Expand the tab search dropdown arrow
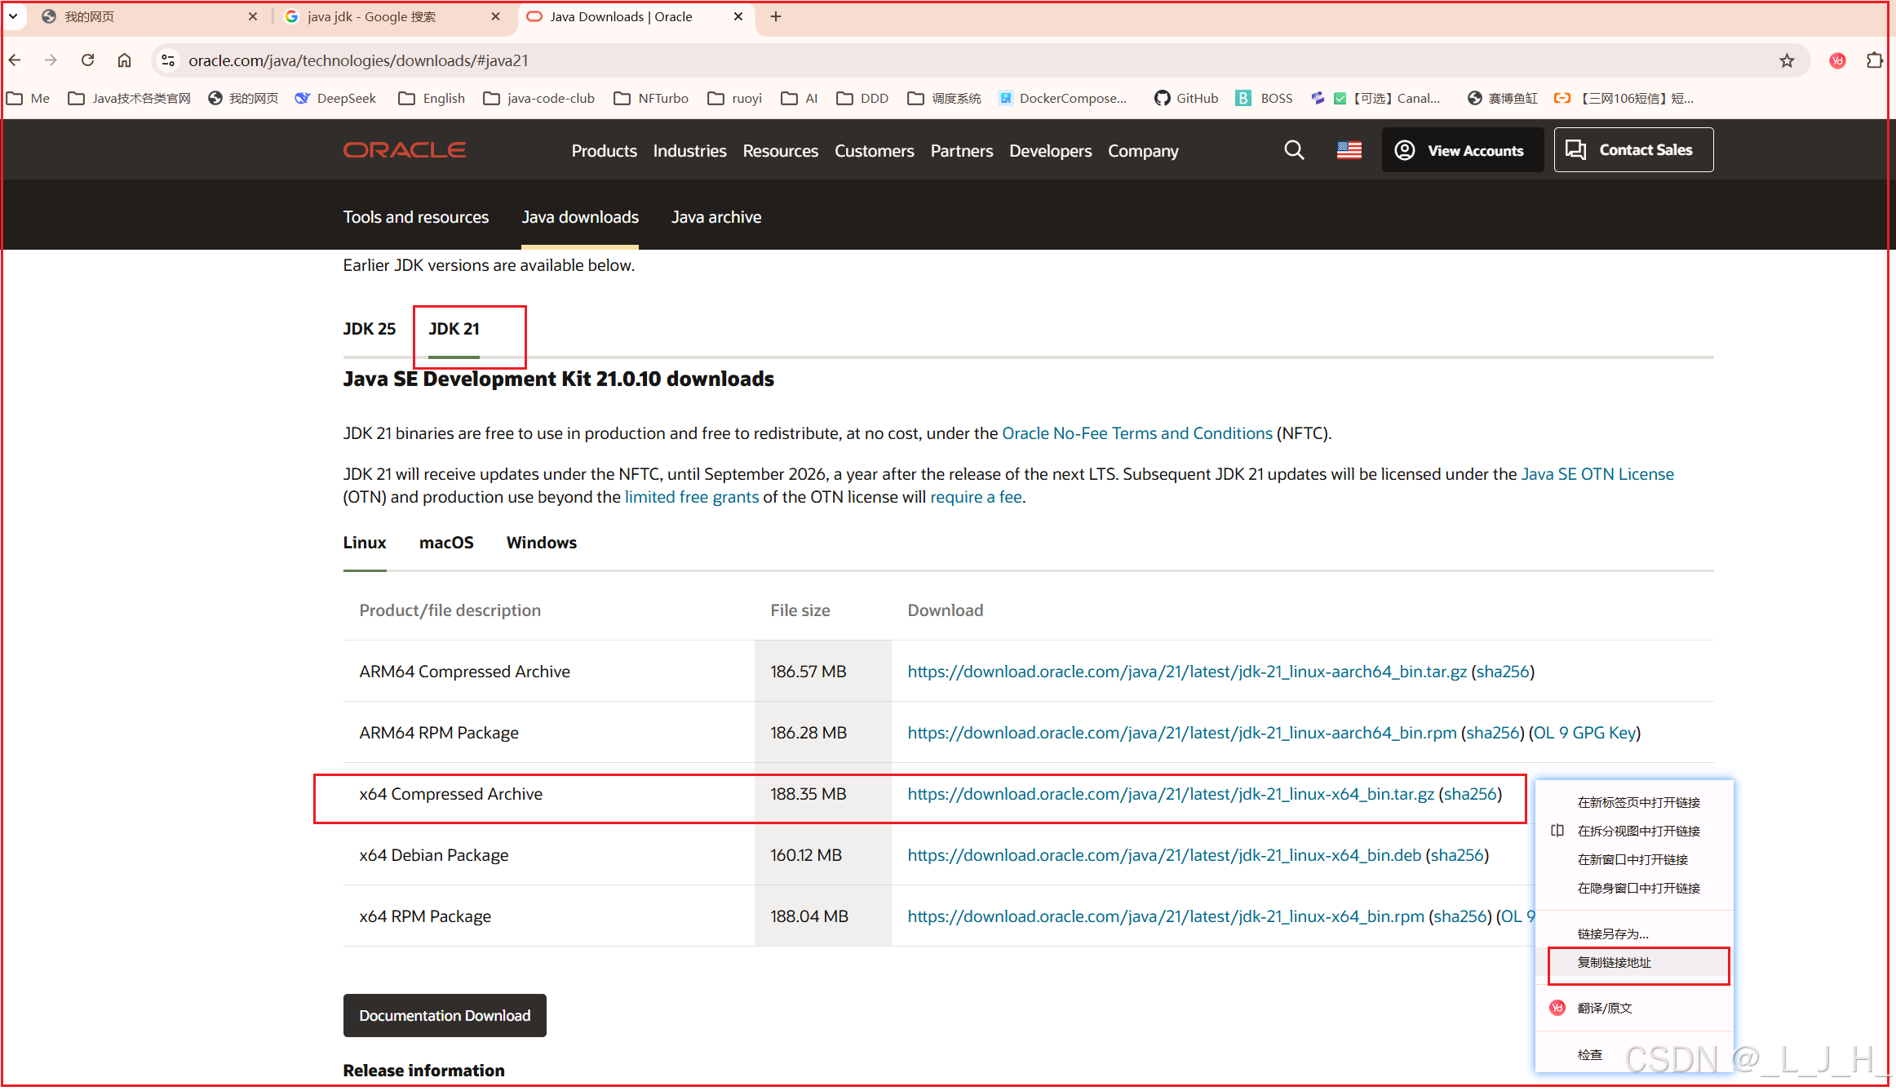Image resolution: width=1896 pixels, height=1091 pixels. point(13,16)
